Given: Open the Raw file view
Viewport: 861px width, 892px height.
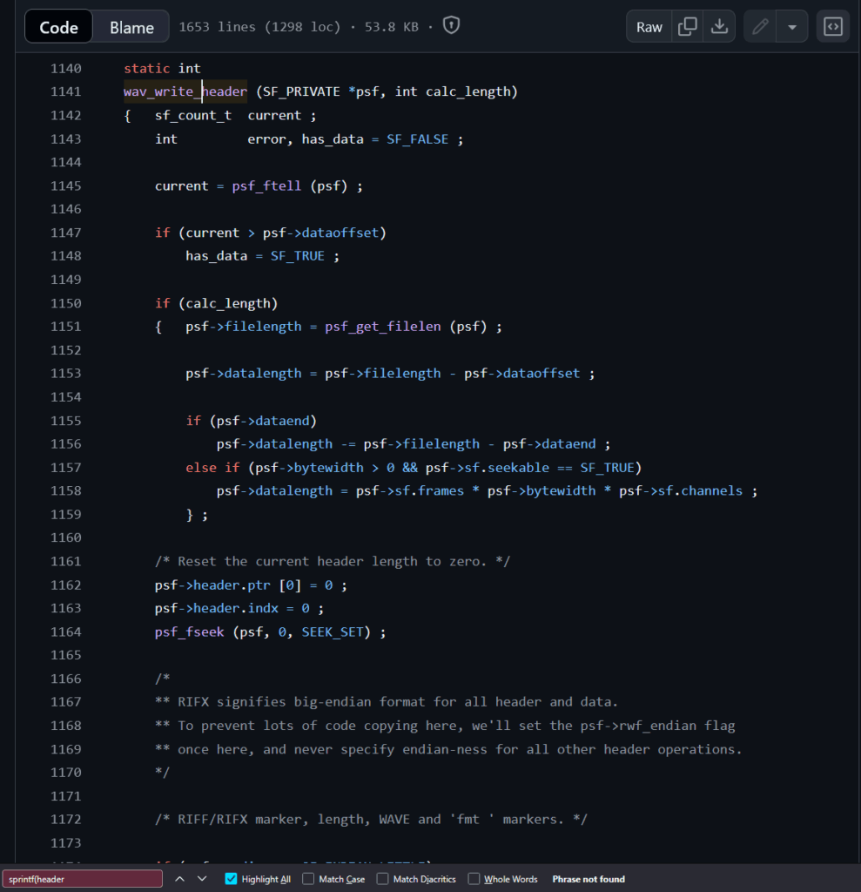Looking at the screenshot, I should 649,26.
